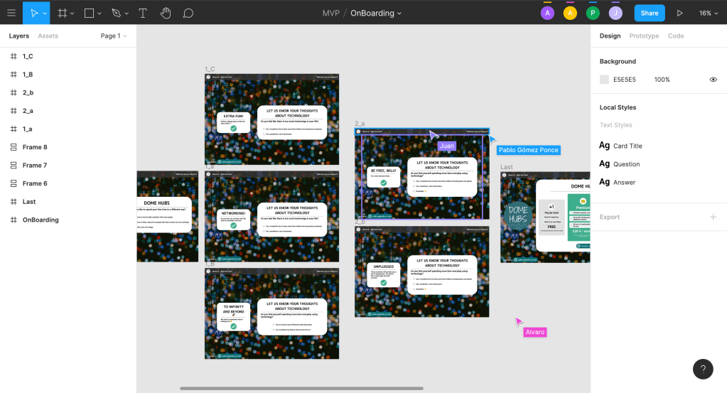Activate the Pen tool
This screenshot has height=393, width=727.
click(116, 13)
